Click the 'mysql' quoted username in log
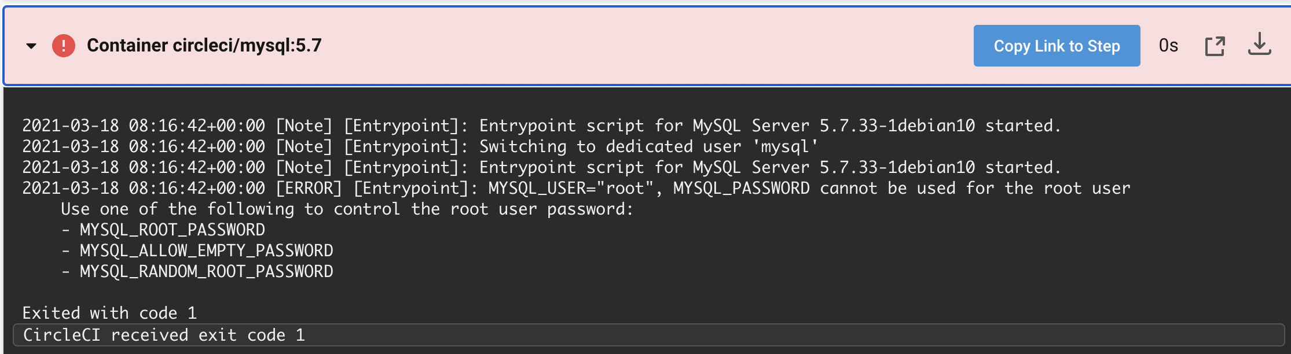Image resolution: width=1291 pixels, height=354 pixels. [784, 147]
